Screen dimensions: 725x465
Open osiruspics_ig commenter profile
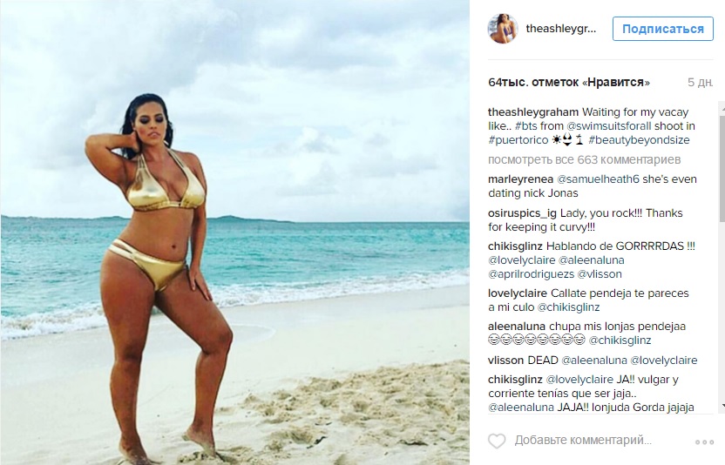523,213
